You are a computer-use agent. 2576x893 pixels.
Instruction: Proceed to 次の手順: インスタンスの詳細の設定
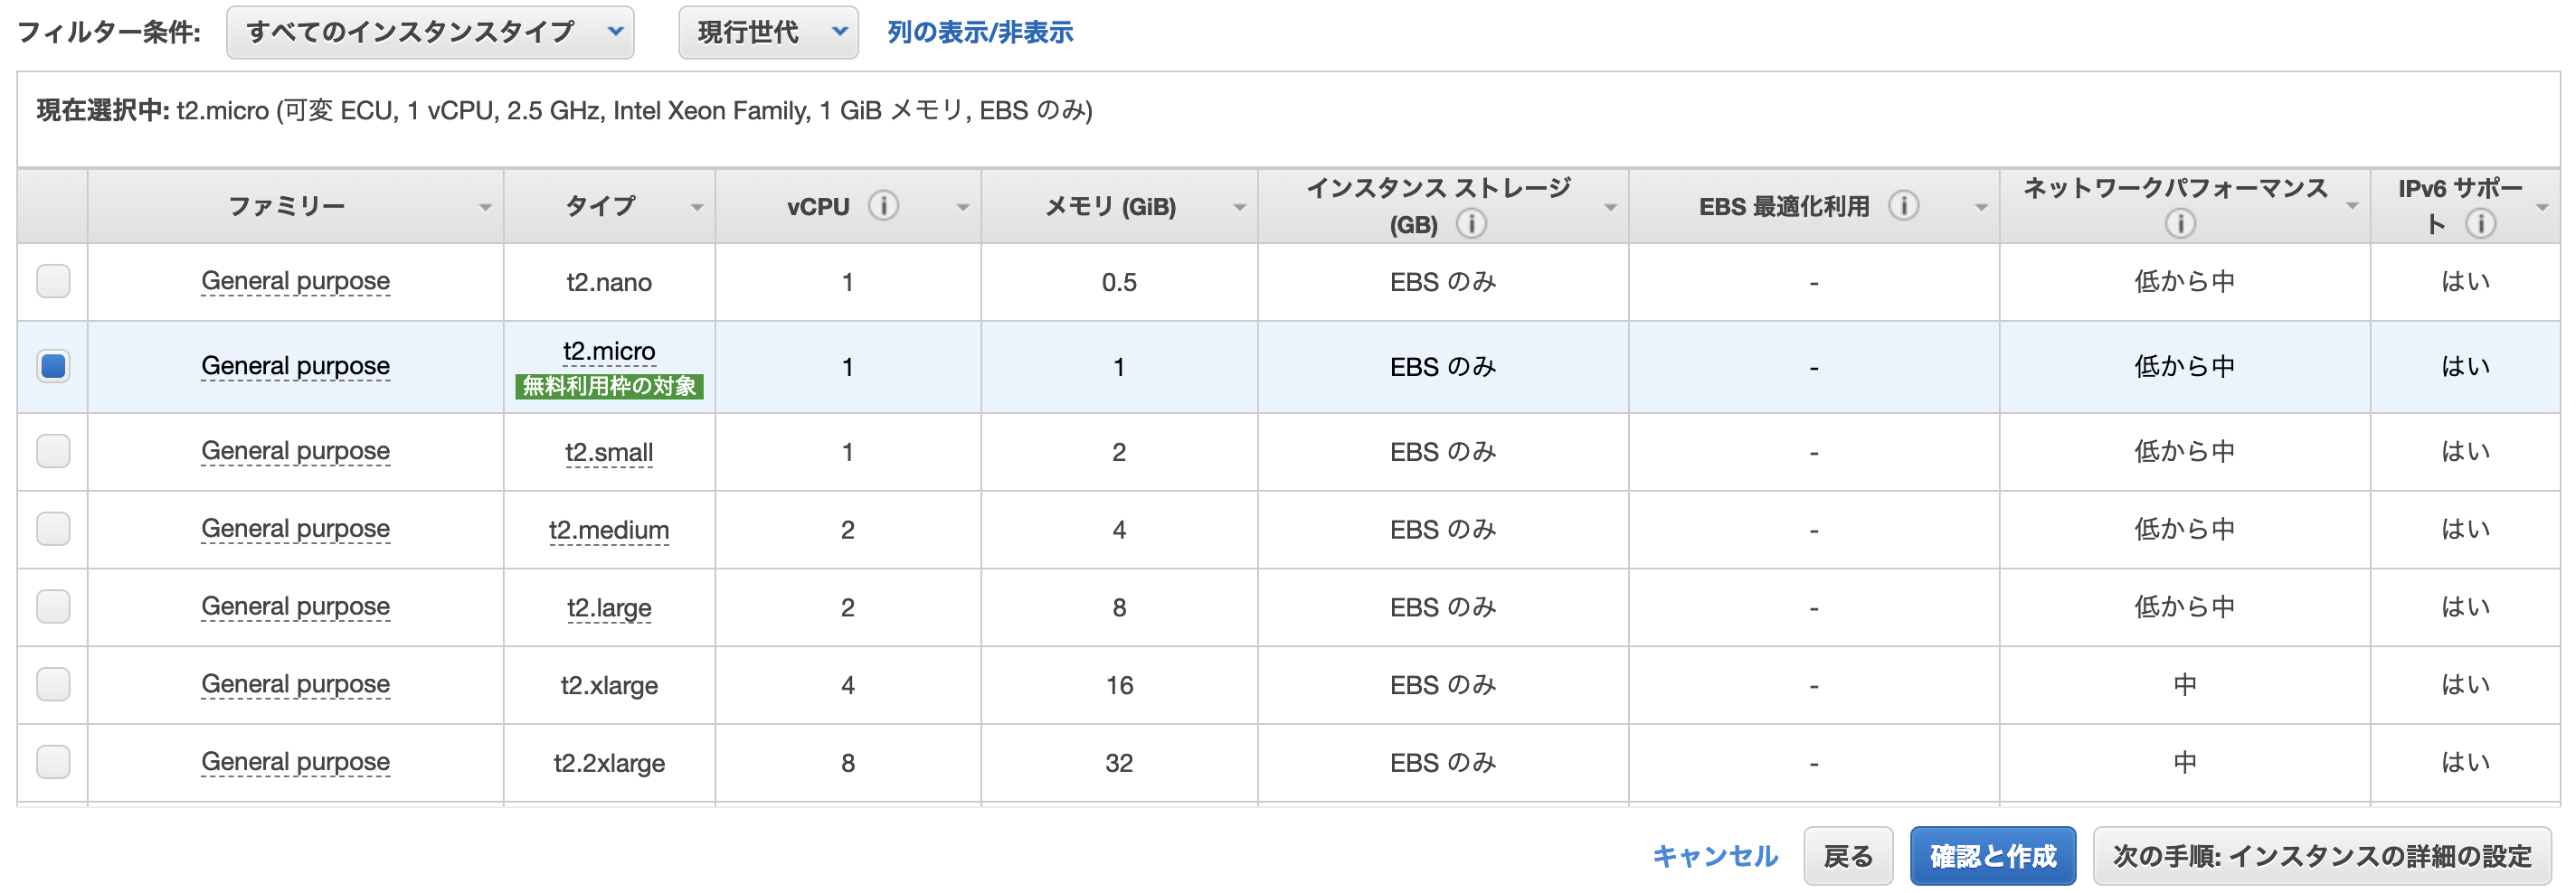[x=2321, y=856]
